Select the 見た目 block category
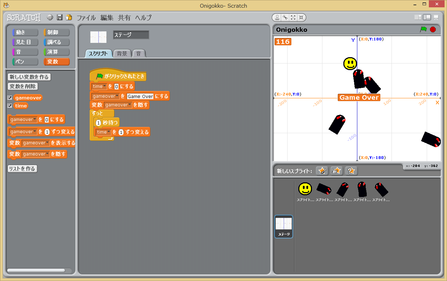Screen dimensions: 447x281 tap(25, 42)
